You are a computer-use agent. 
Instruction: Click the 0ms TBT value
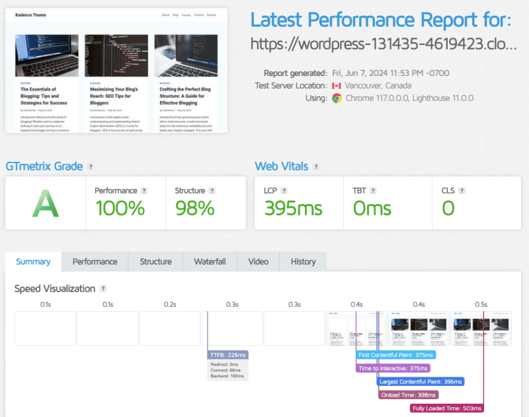[x=372, y=208]
